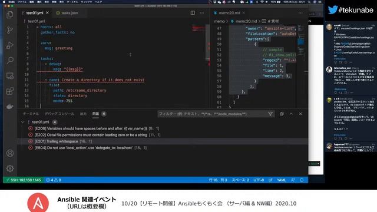Click the #tekunabe hashtag
The image size is (377, 212).
click(x=356, y=10)
